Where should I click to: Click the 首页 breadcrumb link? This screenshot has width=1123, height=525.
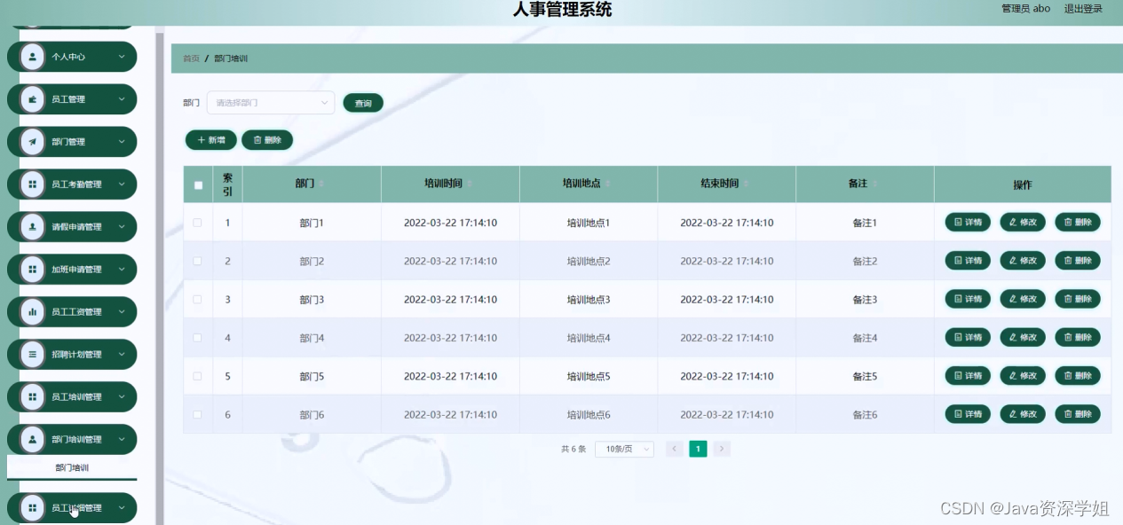click(x=191, y=59)
